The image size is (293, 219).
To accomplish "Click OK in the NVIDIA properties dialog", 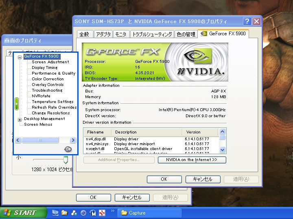I will point(164,179).
